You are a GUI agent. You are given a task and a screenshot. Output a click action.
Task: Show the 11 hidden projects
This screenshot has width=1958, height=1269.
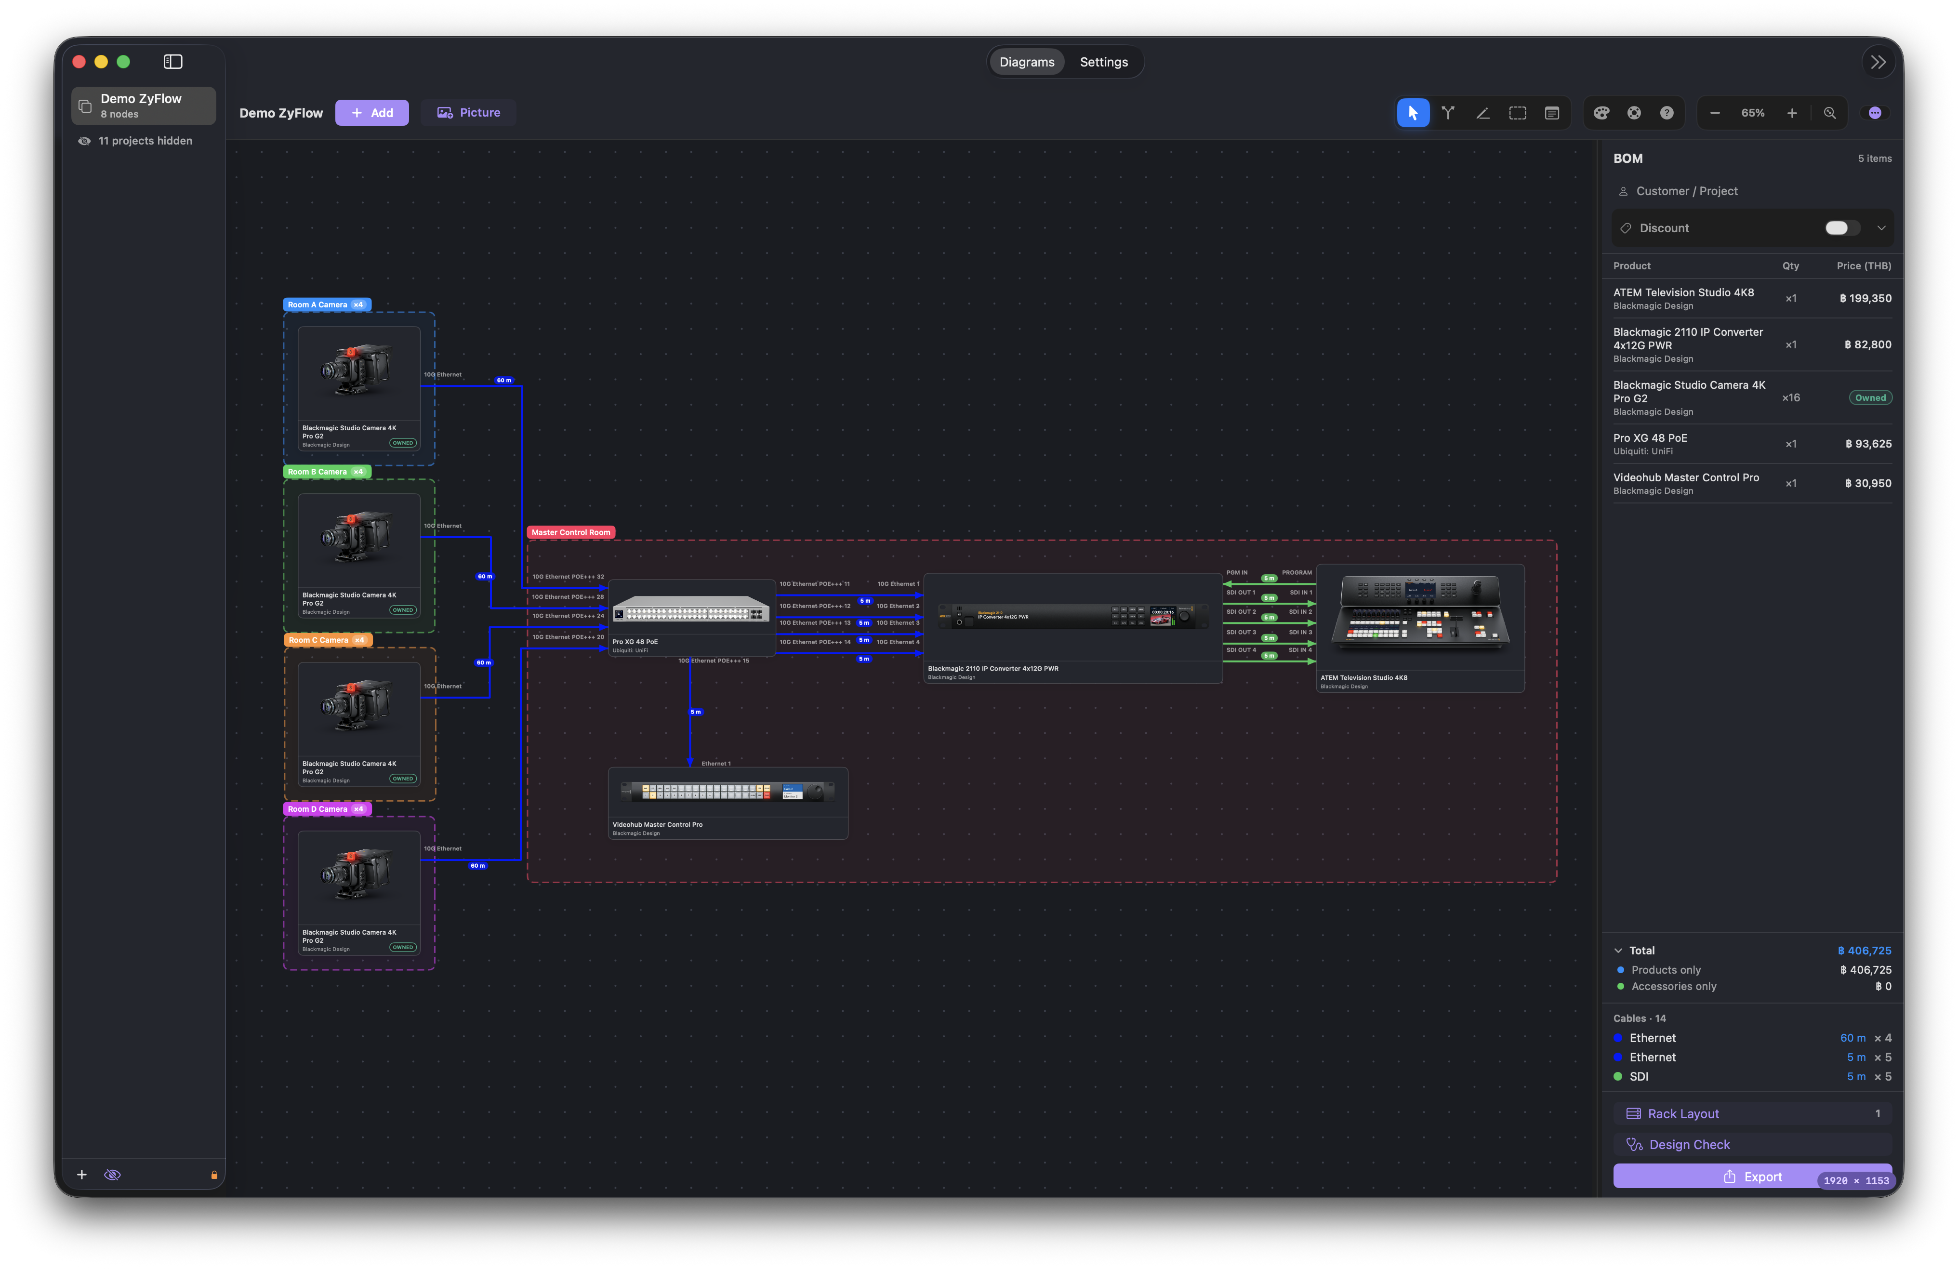click(x=136, y=141)
